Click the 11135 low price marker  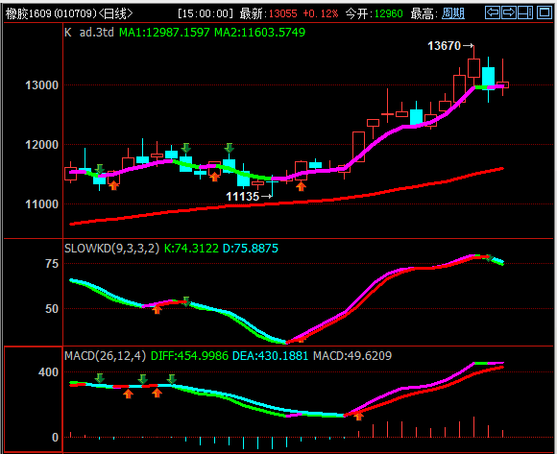[249, 197]
